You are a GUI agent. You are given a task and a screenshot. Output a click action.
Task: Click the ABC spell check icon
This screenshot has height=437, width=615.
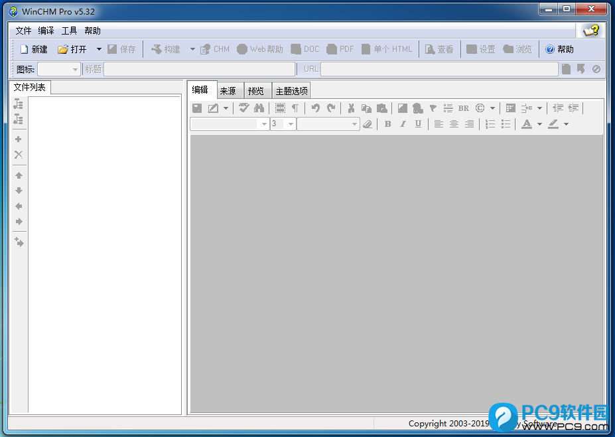click(x=243, y=108)
